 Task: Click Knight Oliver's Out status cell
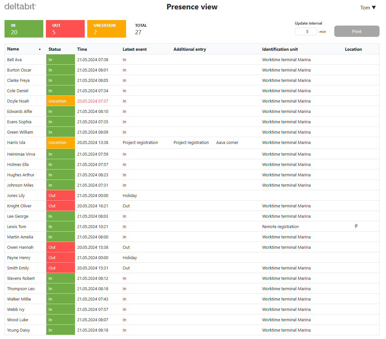pyautogui.click(x=60, y=206)
